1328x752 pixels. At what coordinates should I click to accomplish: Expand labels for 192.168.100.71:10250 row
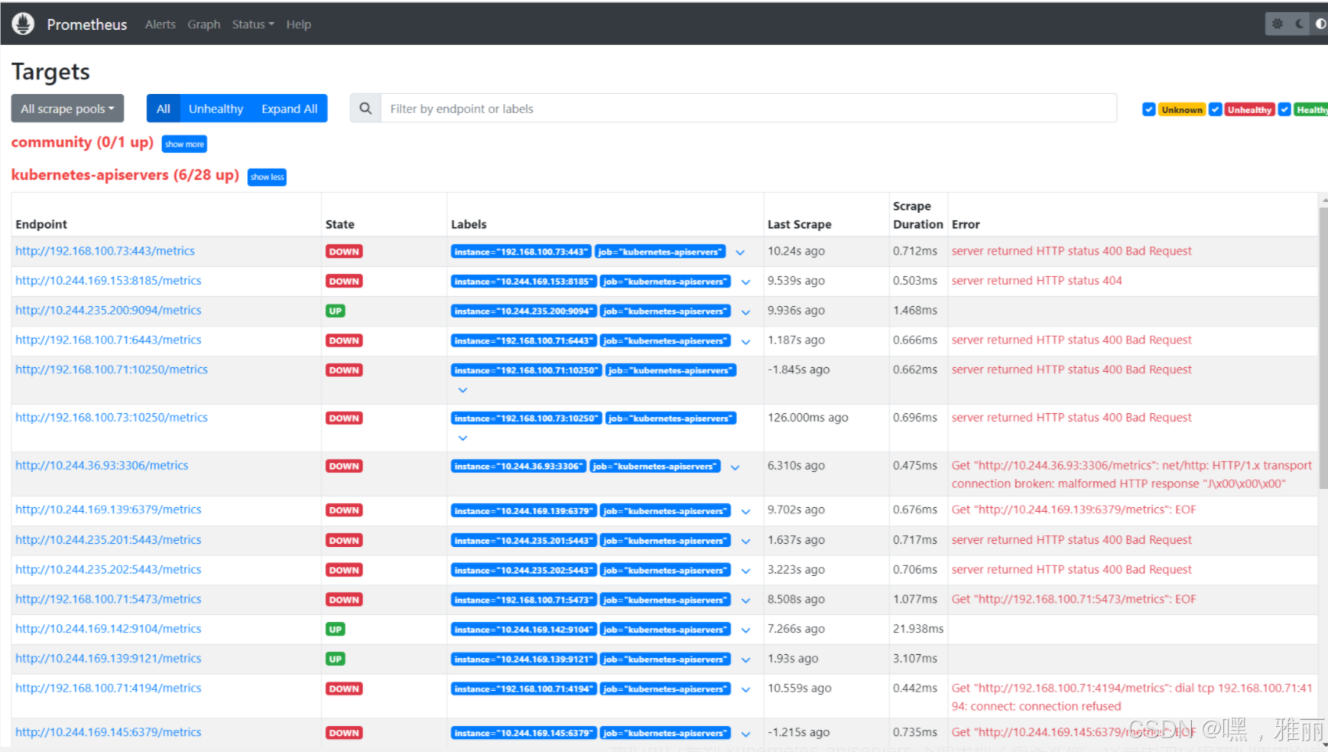point(463,390)
